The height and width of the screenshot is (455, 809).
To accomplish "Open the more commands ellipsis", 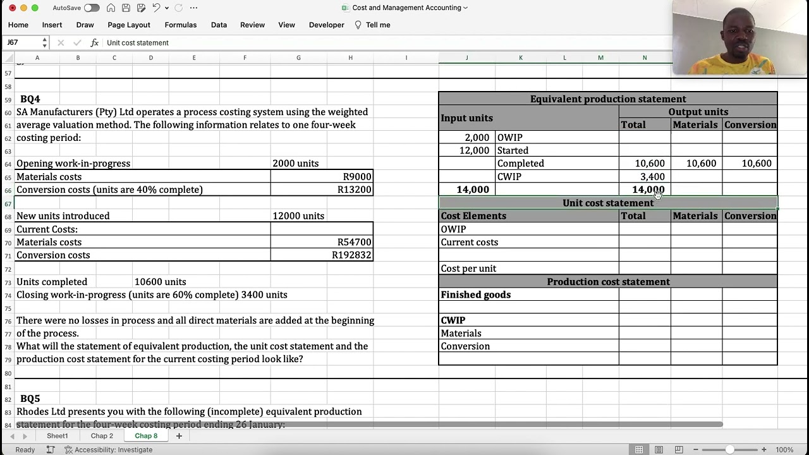I will coord(193,8).
